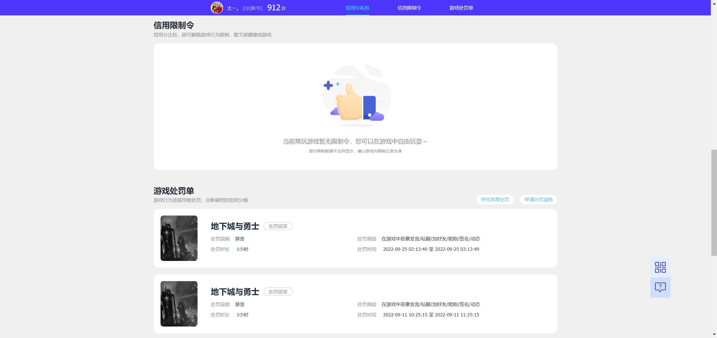
Task: Click the 申请处罚减免 button
Action: 538,200
